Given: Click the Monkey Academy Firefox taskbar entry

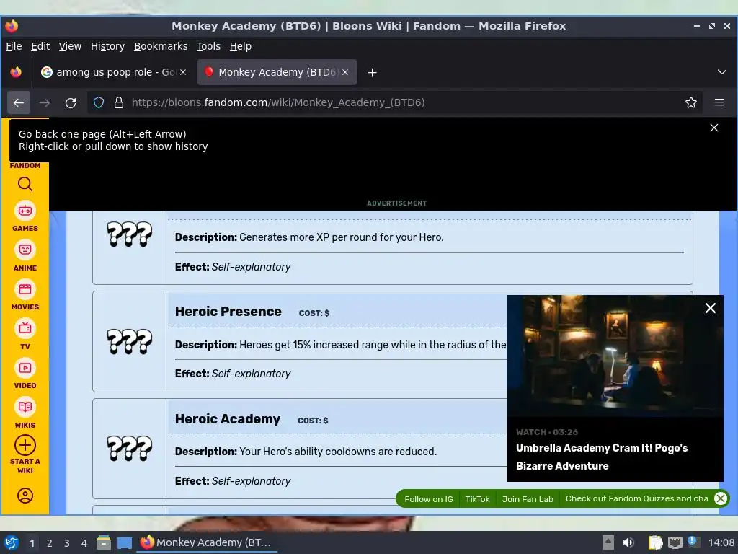Looking at the screenshot, I should [207, 542].
